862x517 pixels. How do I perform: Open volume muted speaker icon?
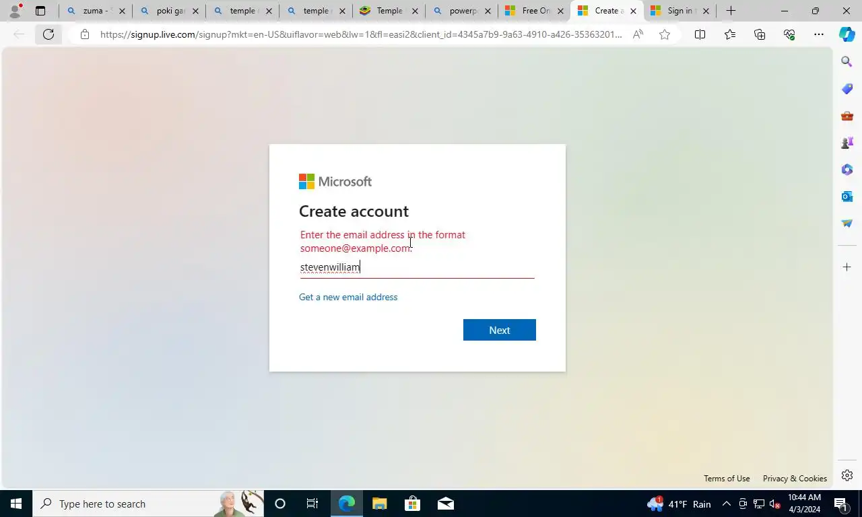pyautogui.click(x=774, y=504)
